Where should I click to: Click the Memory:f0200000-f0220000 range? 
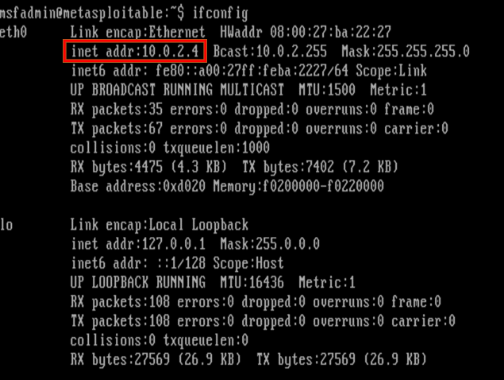click(298, 186)
